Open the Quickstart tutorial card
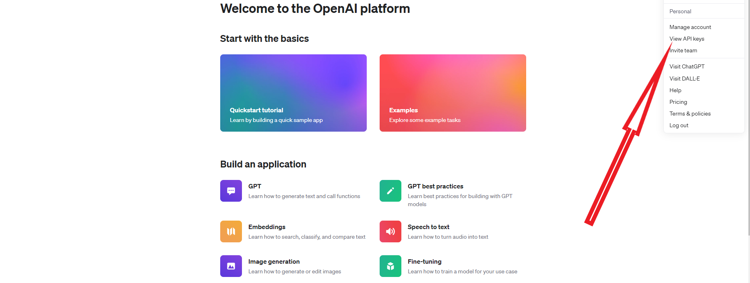The image size is (750, 283). [x=293, y=93]
